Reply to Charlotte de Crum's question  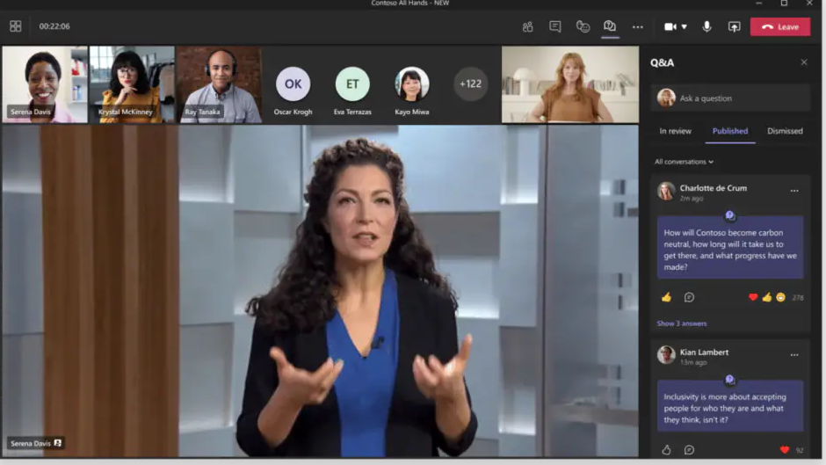click(689, 297)
